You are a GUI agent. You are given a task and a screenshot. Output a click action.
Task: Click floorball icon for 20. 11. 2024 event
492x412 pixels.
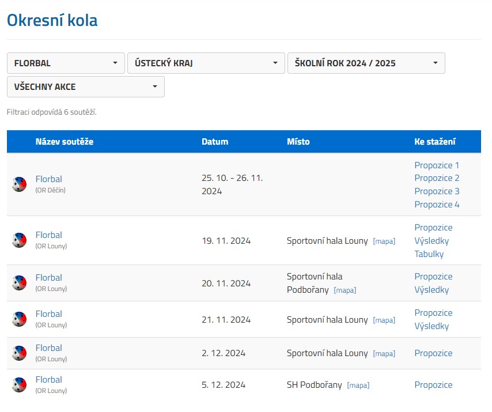(x=19, y=283)
